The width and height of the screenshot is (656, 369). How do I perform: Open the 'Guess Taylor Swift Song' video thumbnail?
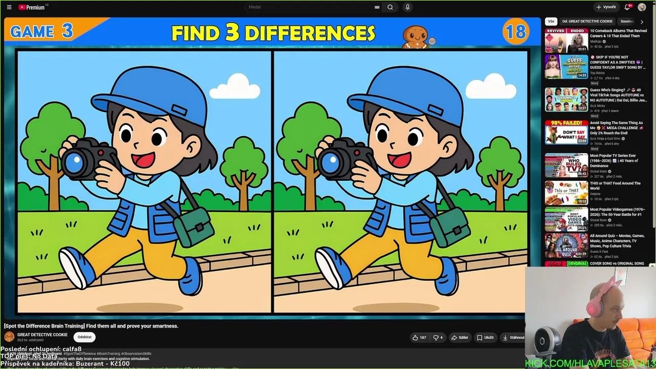pyautogui.click(x=566, y=67)
